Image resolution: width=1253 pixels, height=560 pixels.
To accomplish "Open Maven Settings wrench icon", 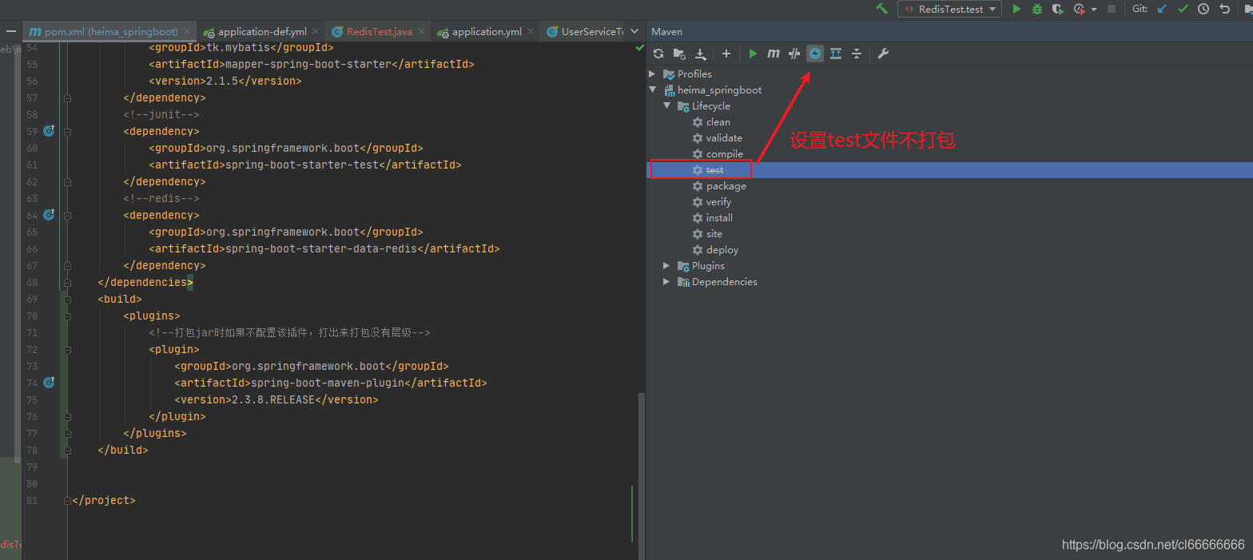I will (883, 54).
